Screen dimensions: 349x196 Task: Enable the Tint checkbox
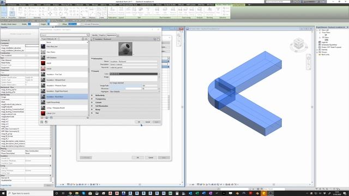coord(94,113)
